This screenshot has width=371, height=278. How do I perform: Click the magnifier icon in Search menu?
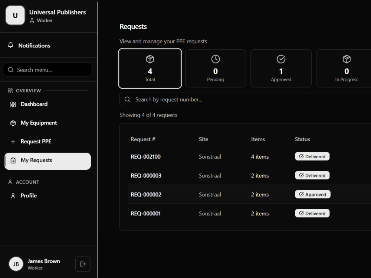(10, 70)
